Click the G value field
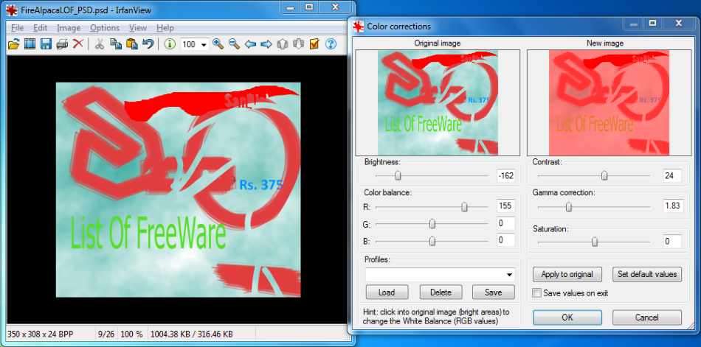The width and height of the screenshot is (701, 347). point(505,223)
